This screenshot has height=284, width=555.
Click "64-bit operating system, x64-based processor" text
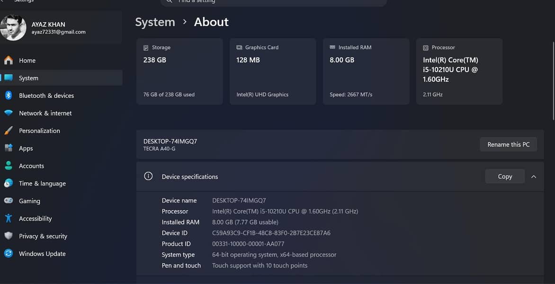(x=274, y=255)
